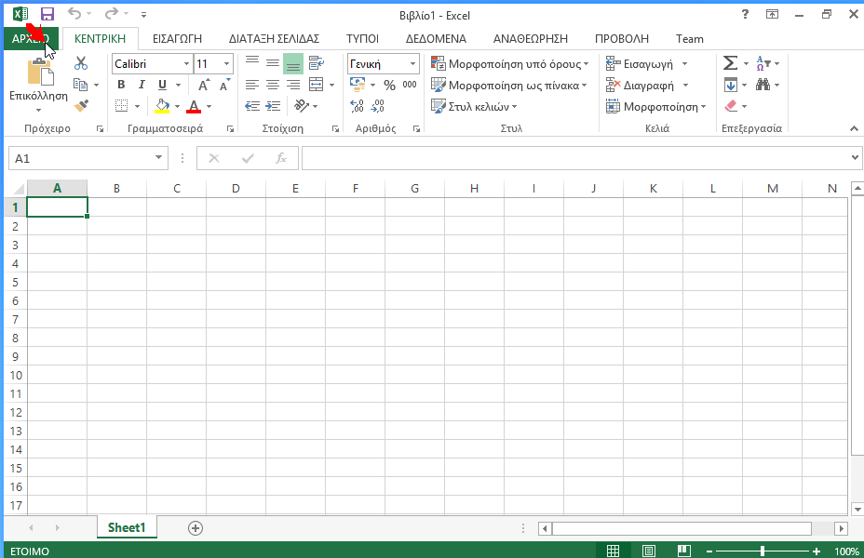The height and width of the screenshot is (558, 864).
Task: Center text horizontally in cell
Action: (272, 85)
